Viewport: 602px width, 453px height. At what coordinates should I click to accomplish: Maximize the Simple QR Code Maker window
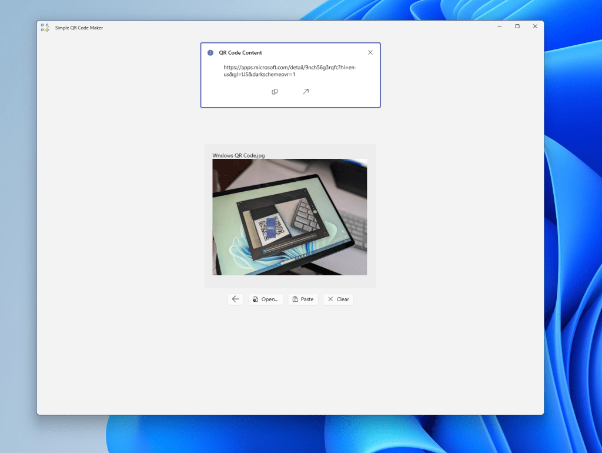click(x=517, y=26)
